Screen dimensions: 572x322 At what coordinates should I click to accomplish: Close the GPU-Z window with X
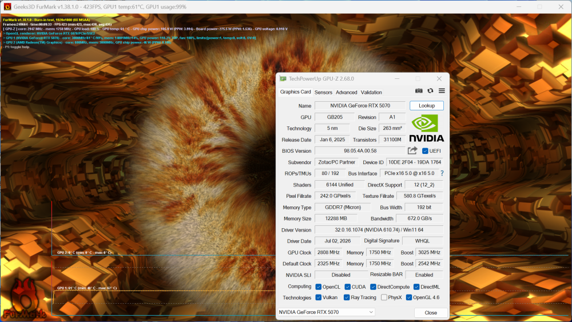pos(439,79)
